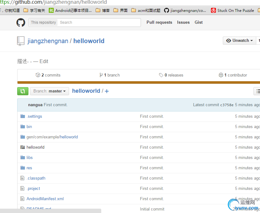Image resolution: width=260 pixels, height=213 pixels.
Task: Open the 学习有关 bookmark folder
Action: pos(34,10)
